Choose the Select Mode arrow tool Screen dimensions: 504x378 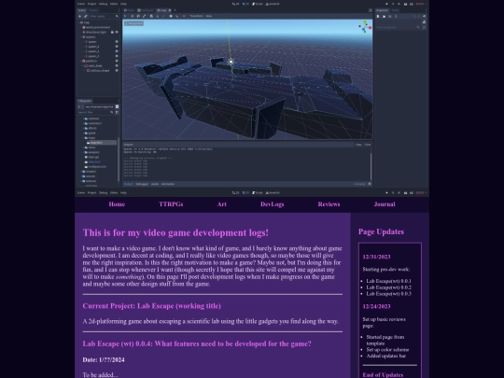tap(126, 16)
